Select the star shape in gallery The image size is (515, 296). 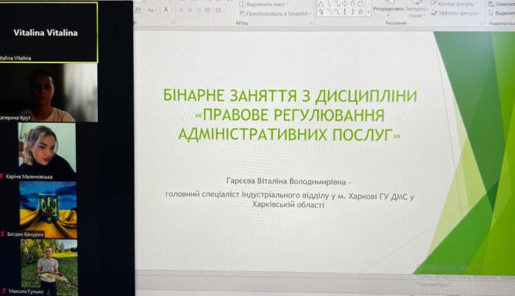360,12
